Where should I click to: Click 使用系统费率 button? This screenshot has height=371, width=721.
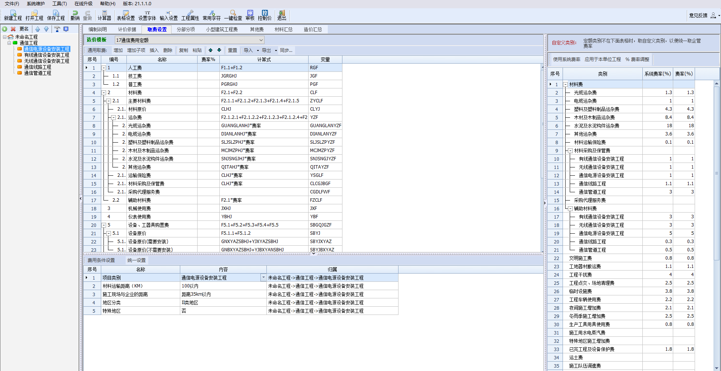(567, 59)
